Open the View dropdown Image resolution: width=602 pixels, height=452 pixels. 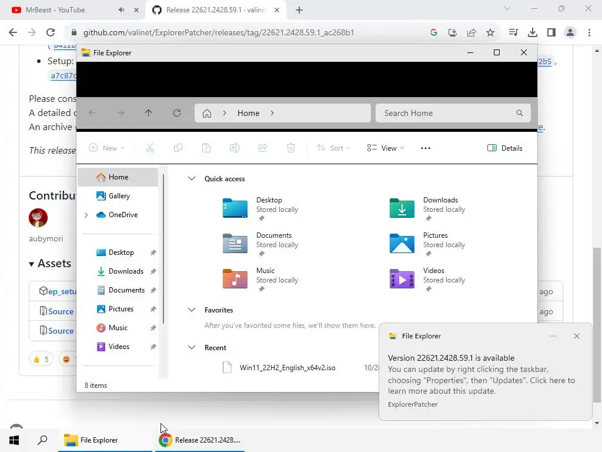pos(386,148)
